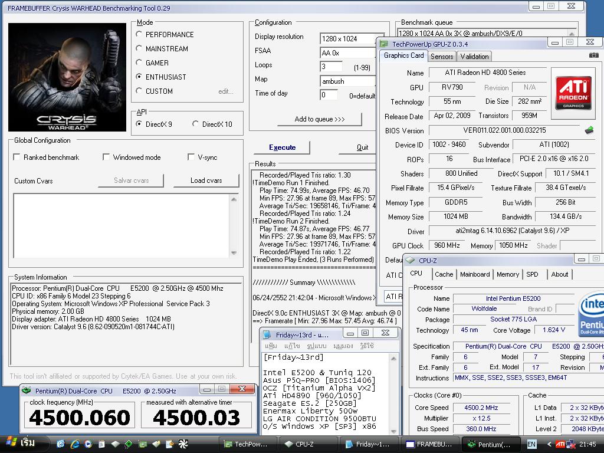Switch to GPU-Z Validation tab
604x453 pixels.
(x=474, y=56)
